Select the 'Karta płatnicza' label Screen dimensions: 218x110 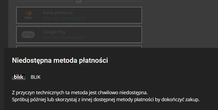click(58, 13)
